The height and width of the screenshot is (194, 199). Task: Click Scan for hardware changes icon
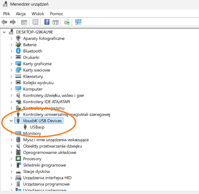(x=78, y=22)
